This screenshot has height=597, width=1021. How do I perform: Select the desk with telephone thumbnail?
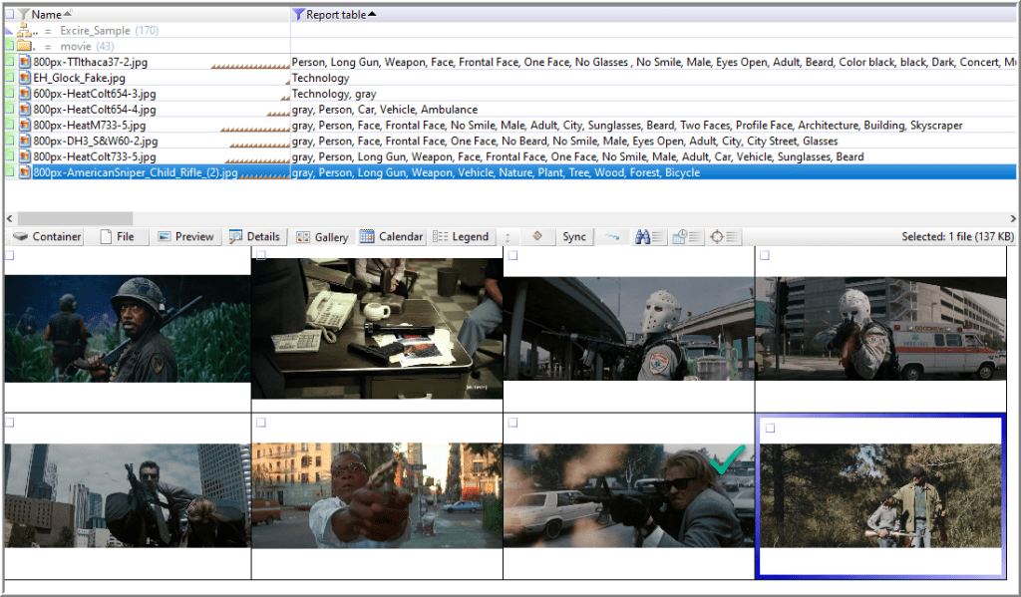coord(377,329)
